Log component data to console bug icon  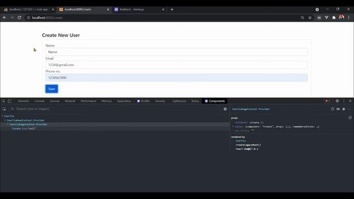343,109
